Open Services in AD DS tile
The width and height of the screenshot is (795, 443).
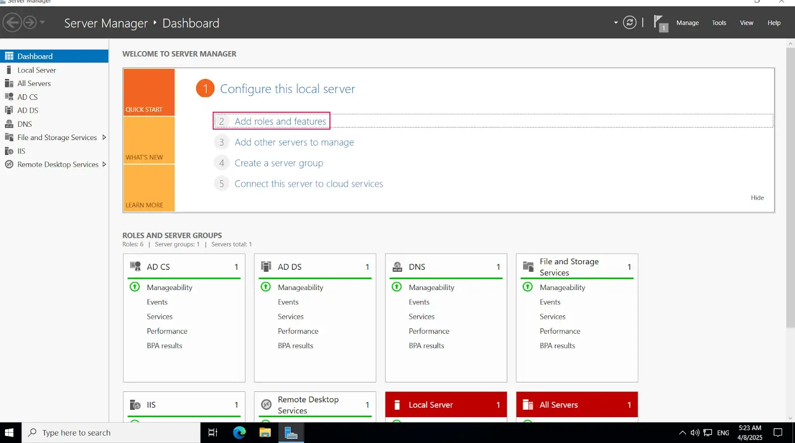(291, 316)
